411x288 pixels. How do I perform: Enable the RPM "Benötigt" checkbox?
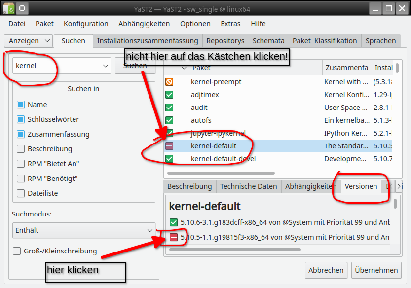[21, 179]
